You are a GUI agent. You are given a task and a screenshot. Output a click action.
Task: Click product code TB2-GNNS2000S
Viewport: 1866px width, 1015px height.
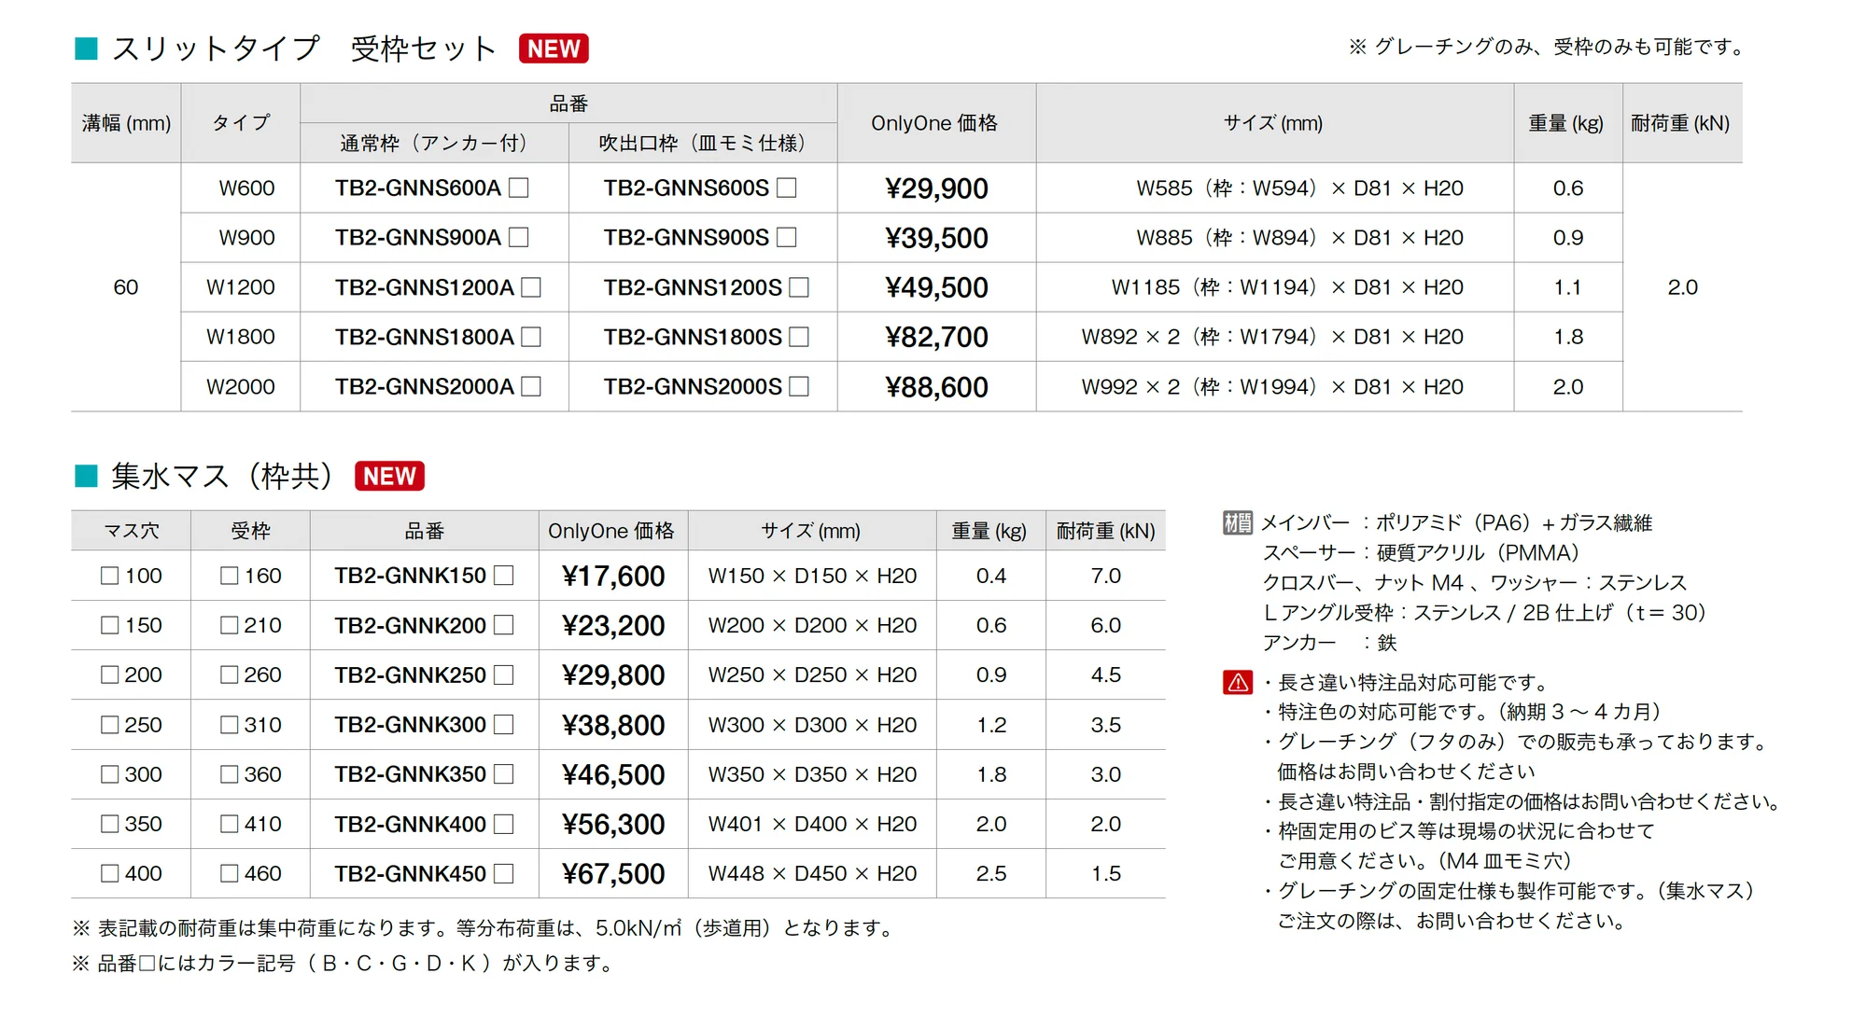pos(693,386)
